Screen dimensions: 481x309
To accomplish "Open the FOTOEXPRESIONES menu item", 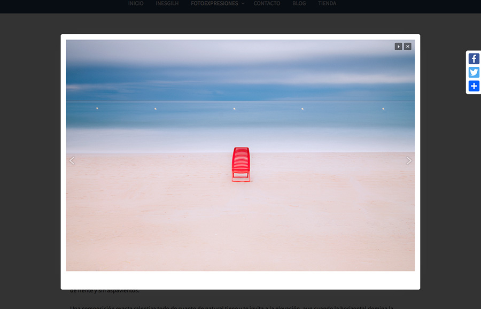I will click(214, 4).
